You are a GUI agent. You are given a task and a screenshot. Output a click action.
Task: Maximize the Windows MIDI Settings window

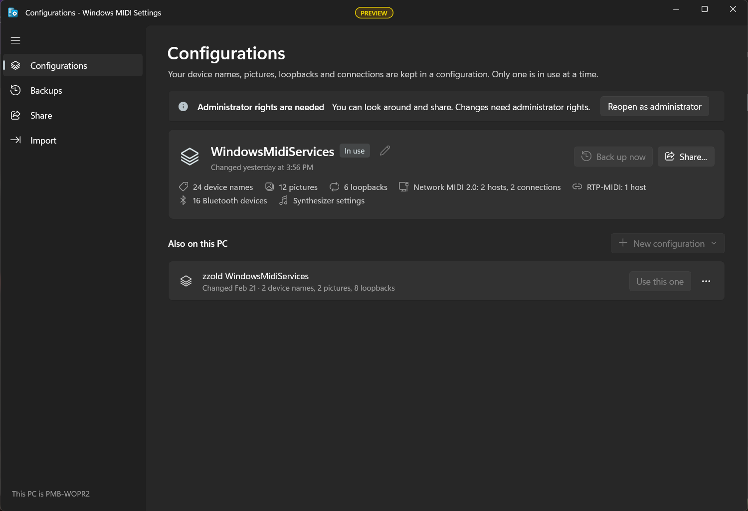(705, 9)
